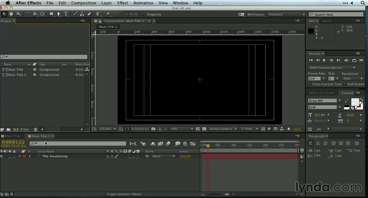The height and width of the screenshot is (198, 368).
Task: Click the snapshot camera icon
Action: tap(154, 129)
